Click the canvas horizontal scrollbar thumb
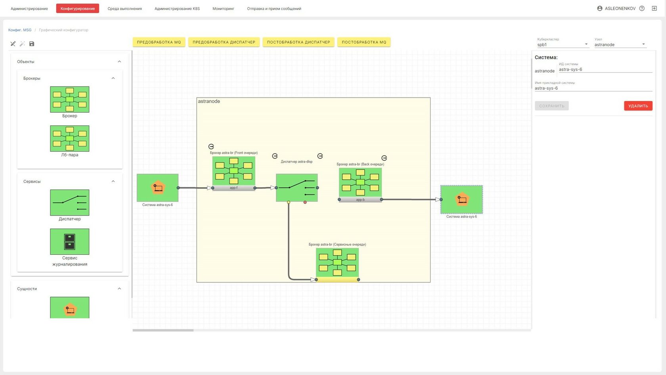The width and height of the screenshot is (666, 375). [x=163, y=330]
